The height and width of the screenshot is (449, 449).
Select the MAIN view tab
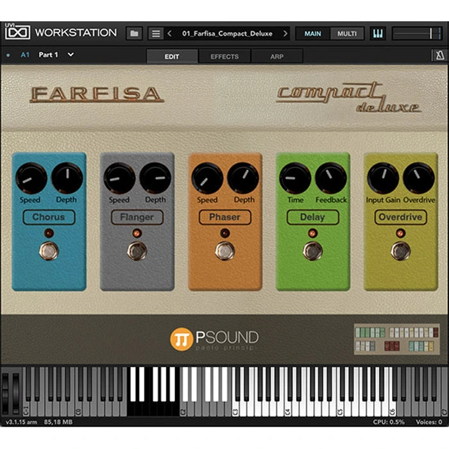[x=313, y=33]
